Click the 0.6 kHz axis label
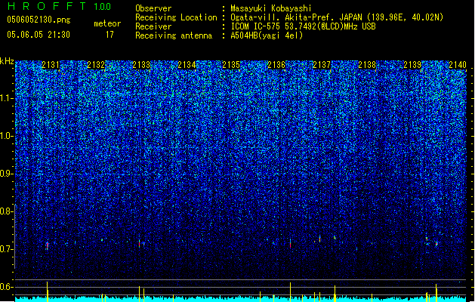 [x=7, y=287]
